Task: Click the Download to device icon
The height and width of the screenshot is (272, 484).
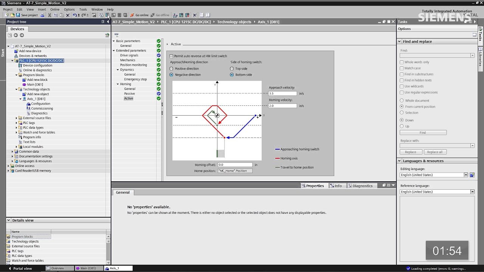Action: tap(107, 15)
